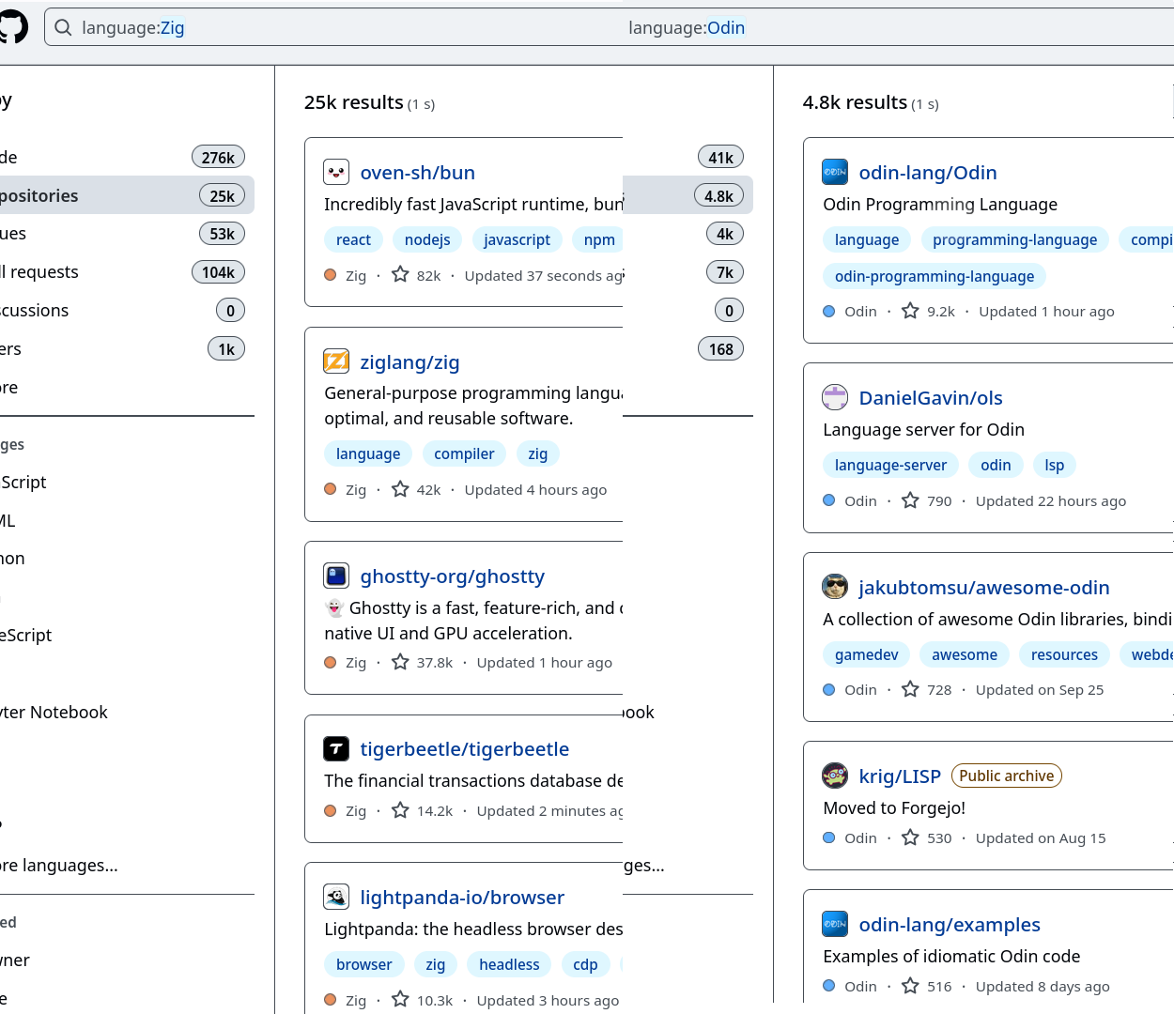Click the star icon for odin-lang/Odin
Viewport: 1174px width, 1014px height.
pos(910,310)
